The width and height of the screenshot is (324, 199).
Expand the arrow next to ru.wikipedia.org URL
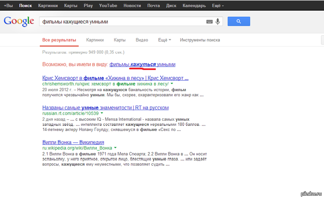pos(115,148)
